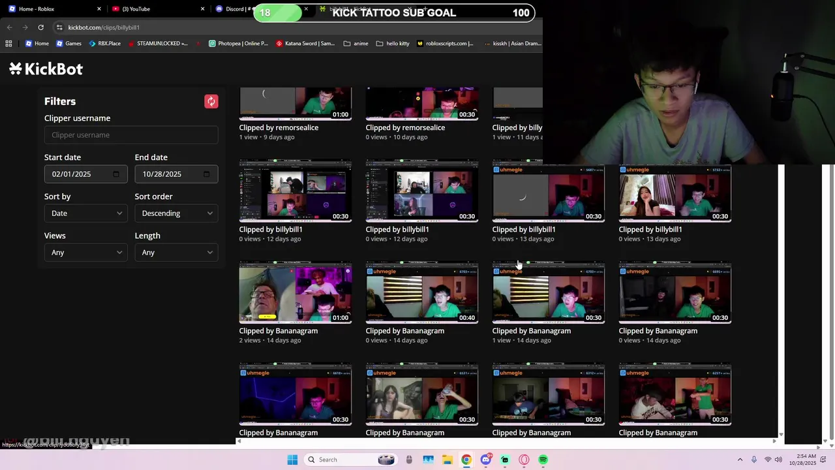Click the Clipper username input field

131,135
